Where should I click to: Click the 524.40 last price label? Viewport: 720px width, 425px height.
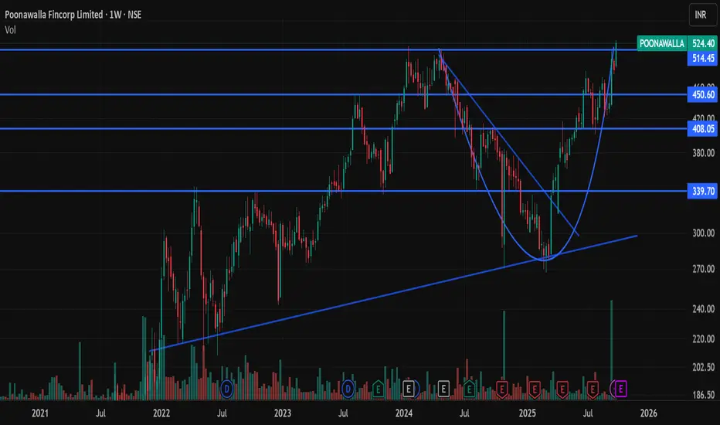703,43
